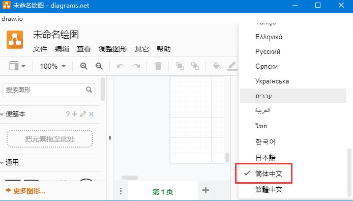Click the canvas horizontal scrollbar thumb
The height and width of the screenshot is (201, 353).
130,178
